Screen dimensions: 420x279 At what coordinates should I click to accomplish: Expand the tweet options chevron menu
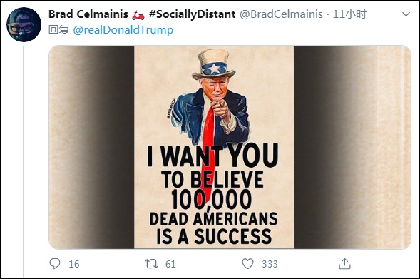tap(406, 14)
